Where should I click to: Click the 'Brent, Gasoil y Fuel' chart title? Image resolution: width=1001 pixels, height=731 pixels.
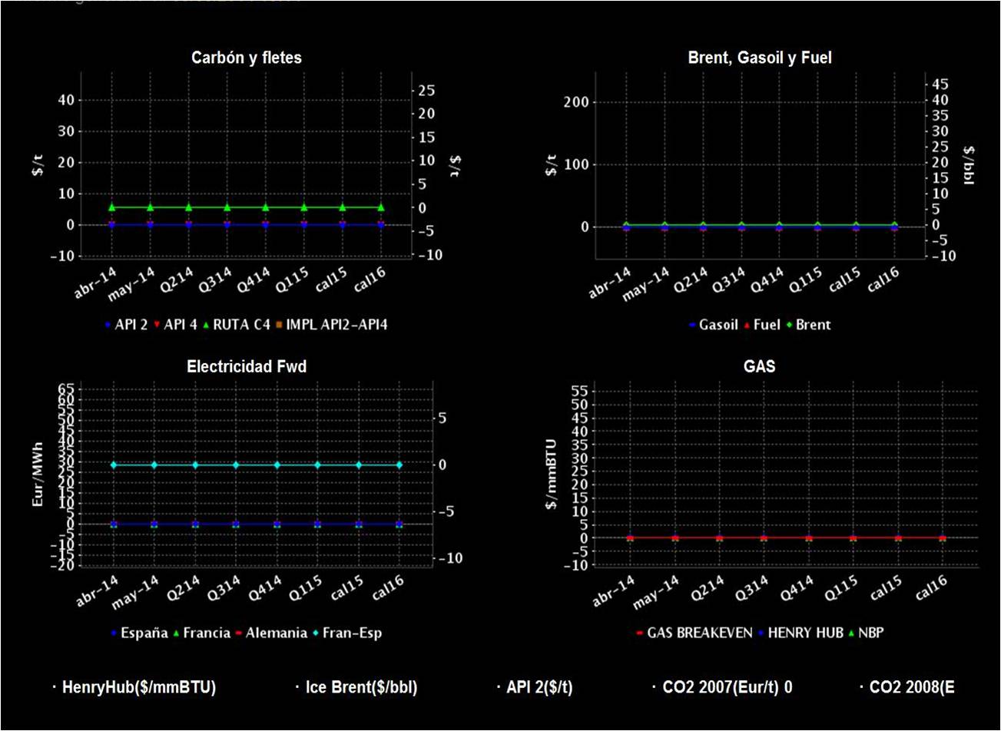coord(759,58)
